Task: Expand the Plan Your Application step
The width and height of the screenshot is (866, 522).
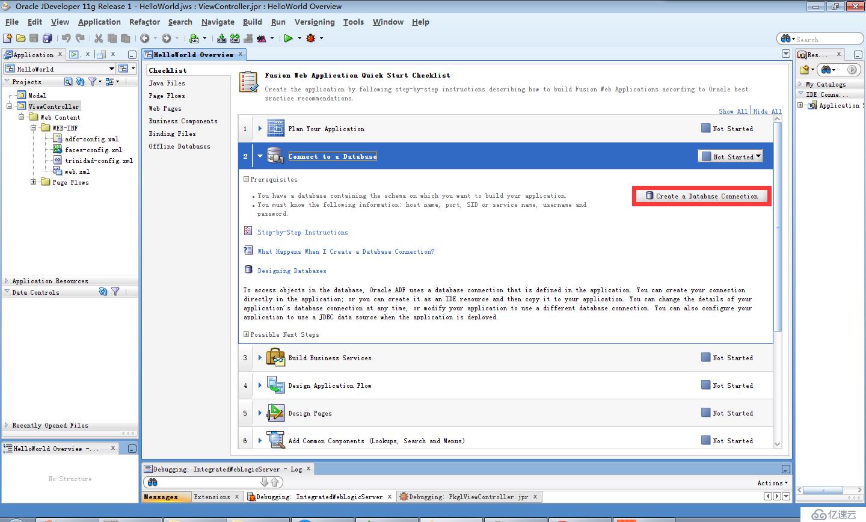Action: point(260,129)
